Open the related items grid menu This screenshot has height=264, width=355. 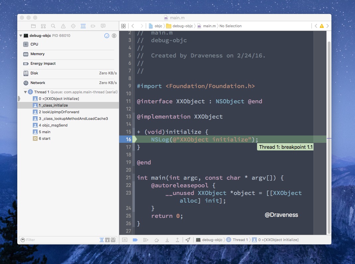click(124, 26)
